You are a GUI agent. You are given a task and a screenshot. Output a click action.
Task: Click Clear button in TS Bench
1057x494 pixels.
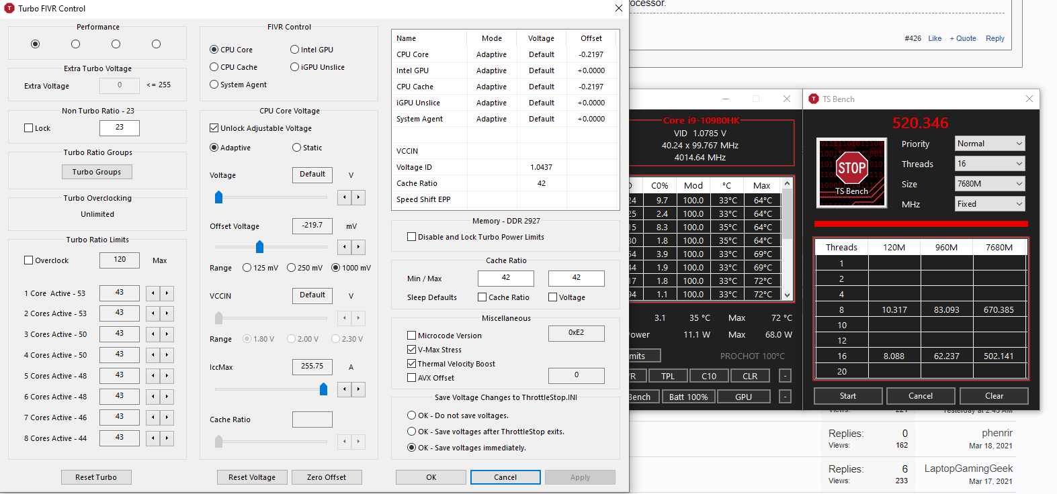click(x=995, y=396)
